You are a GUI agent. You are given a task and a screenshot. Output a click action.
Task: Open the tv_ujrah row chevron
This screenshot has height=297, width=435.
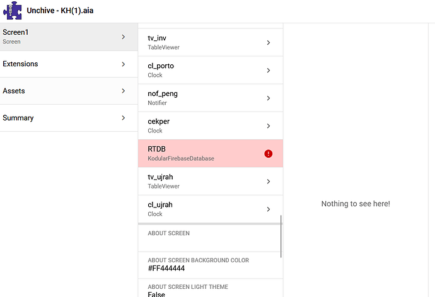(x=269, y=181)
